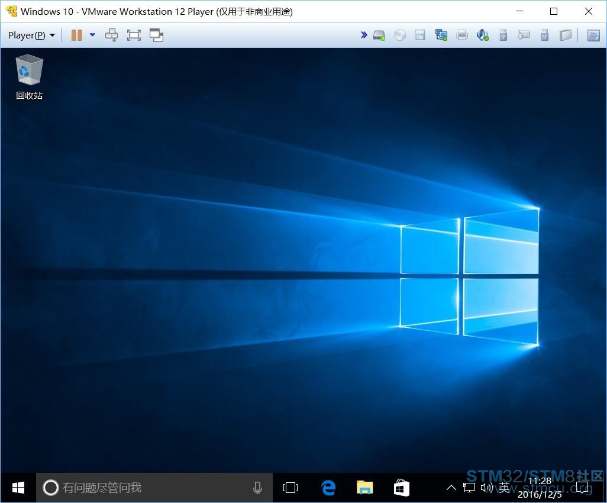Click the double-chevron devices expander

point(364,36)
